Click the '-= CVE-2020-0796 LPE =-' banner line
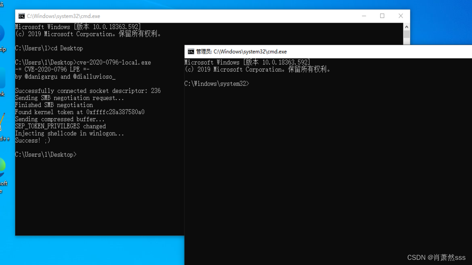Image resolution: width=472 pixels, height=265 pixels. pos(52,69)
